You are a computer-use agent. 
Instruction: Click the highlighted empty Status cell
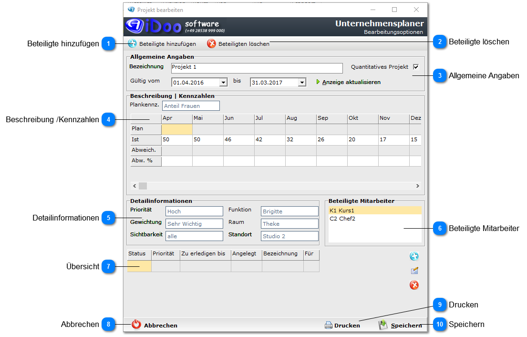139,266
